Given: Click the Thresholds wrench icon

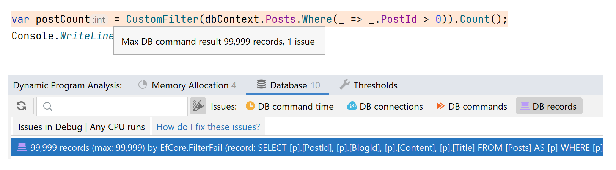Looking at the screenshot, I should (x=344, y=85).
